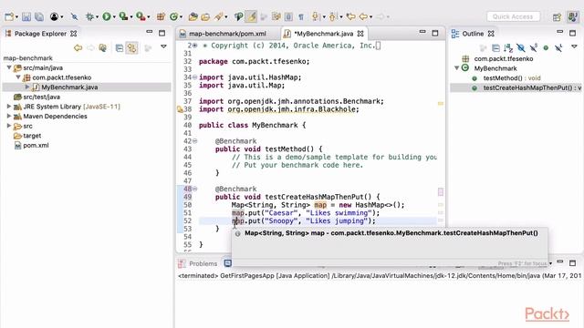
Task: Toggle Hide Non-Public Members in Outline
Action: [546, 48]
